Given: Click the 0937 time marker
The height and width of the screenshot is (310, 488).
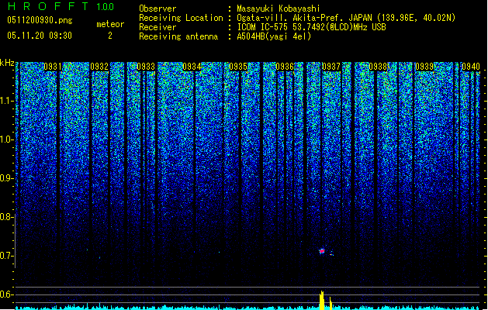Looking at the screenshot, I should 331,67.
